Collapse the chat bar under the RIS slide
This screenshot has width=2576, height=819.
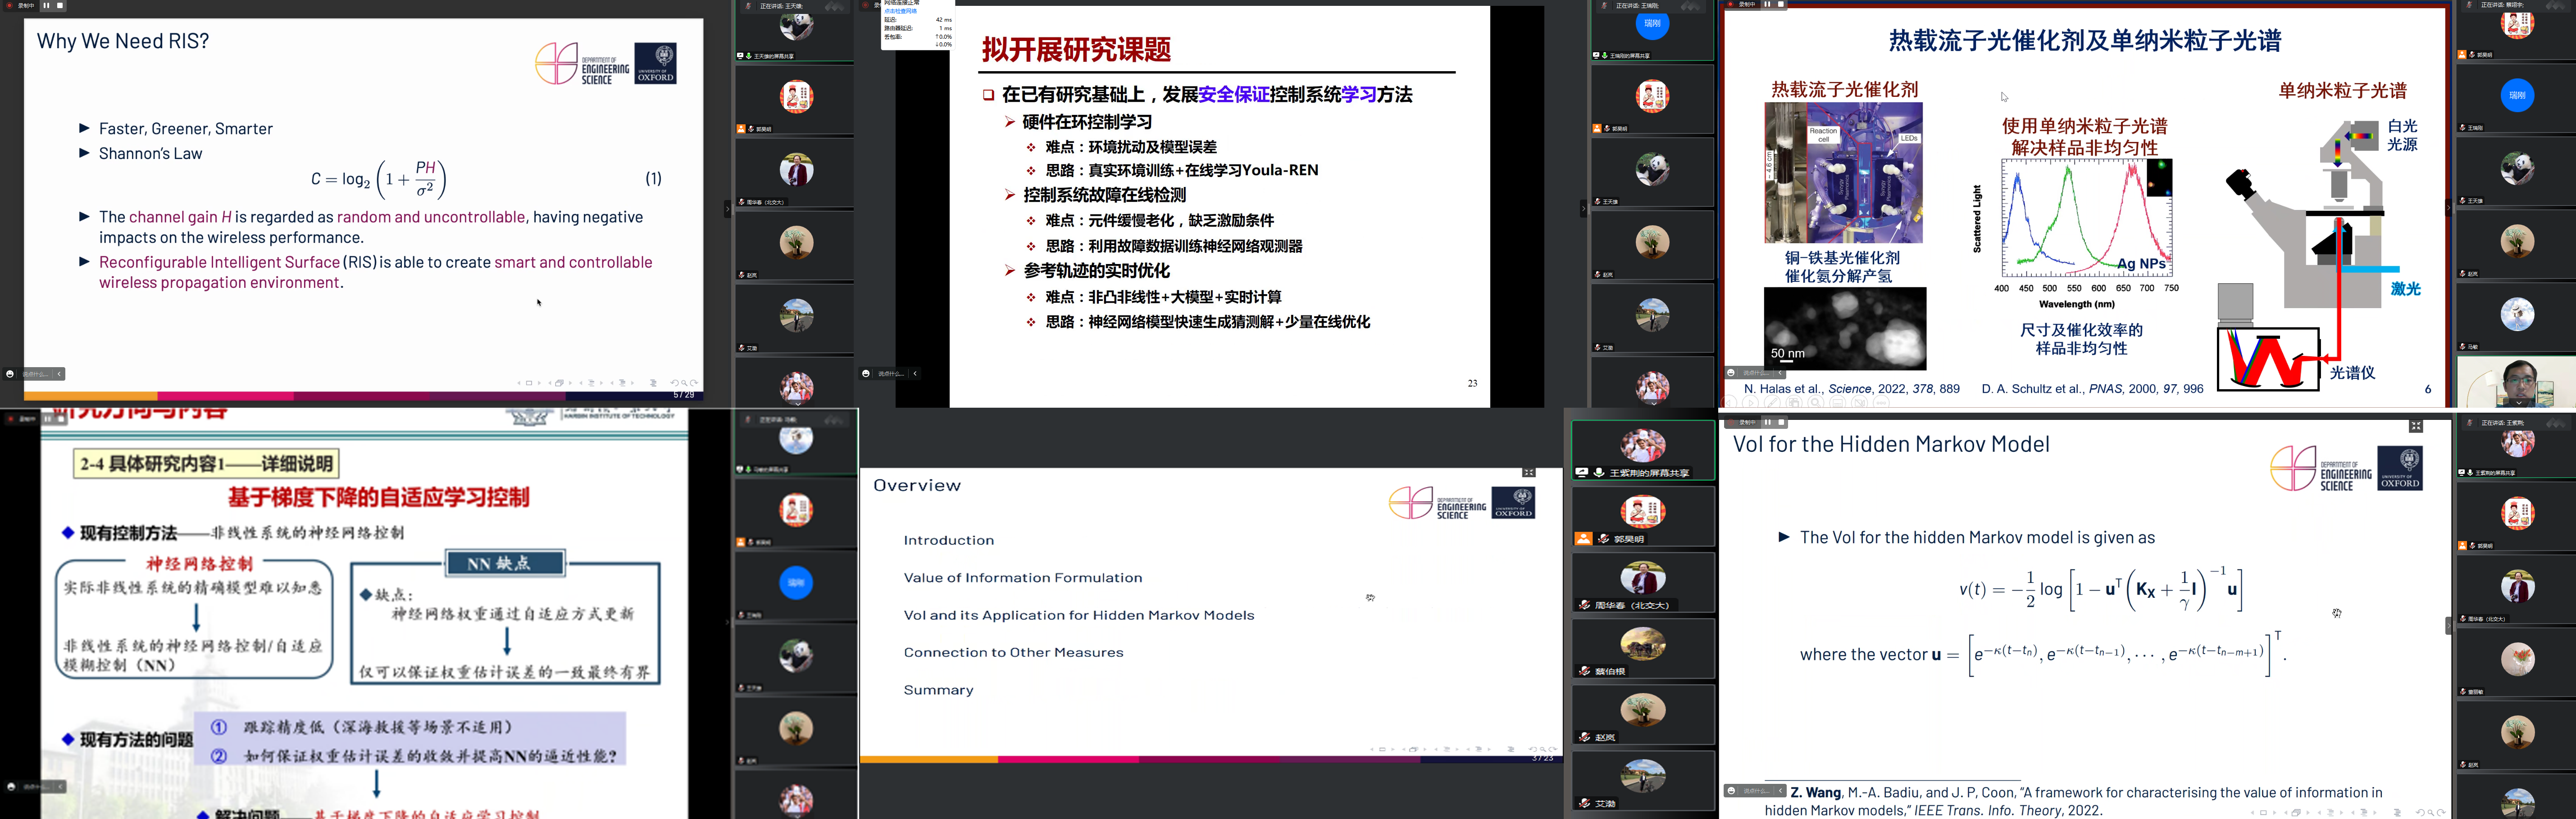[x=59, y=374]
